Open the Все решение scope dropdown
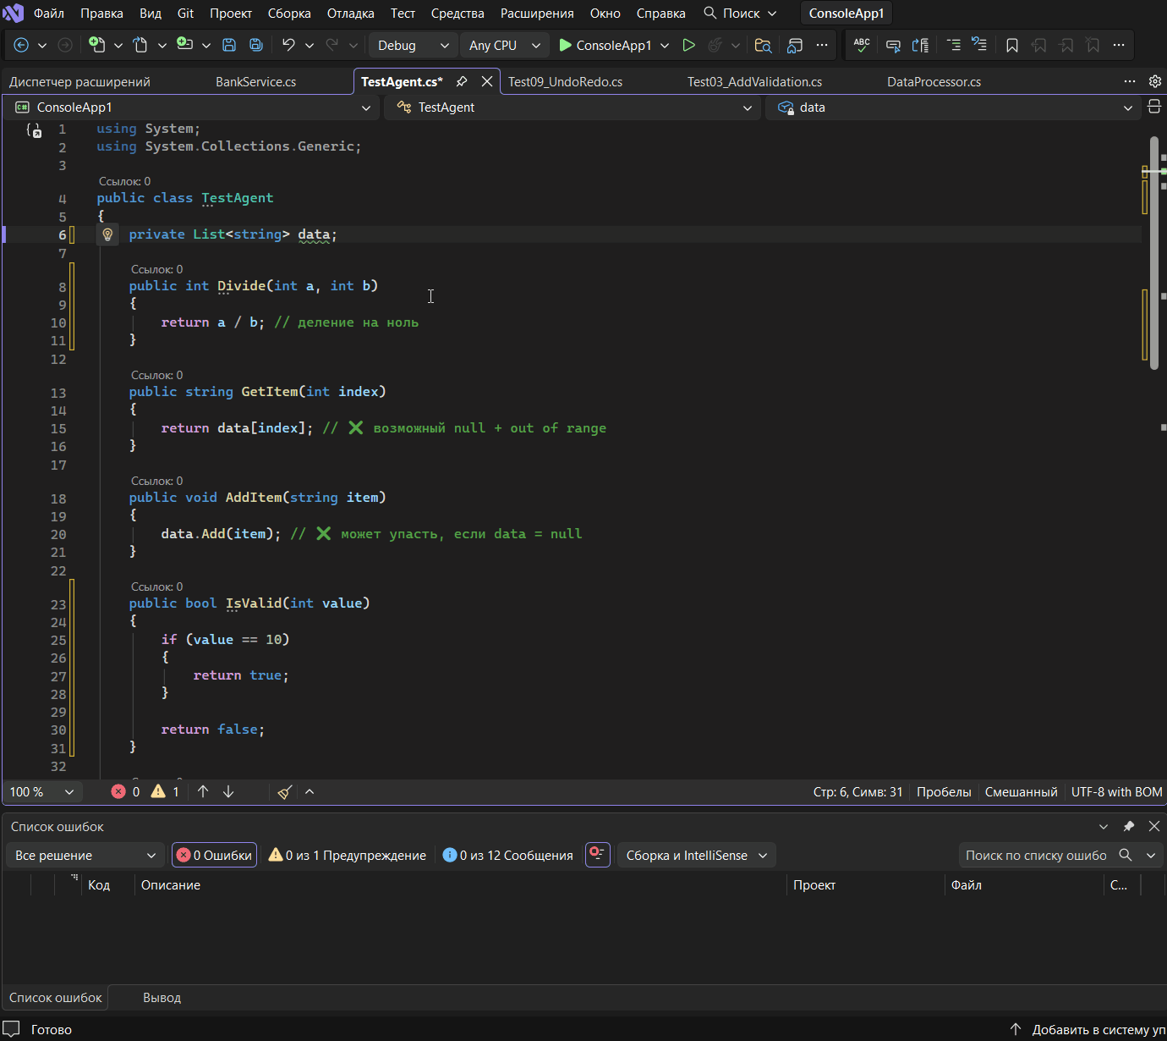This screenshot has height=1041, width=1167. point(85,855)
